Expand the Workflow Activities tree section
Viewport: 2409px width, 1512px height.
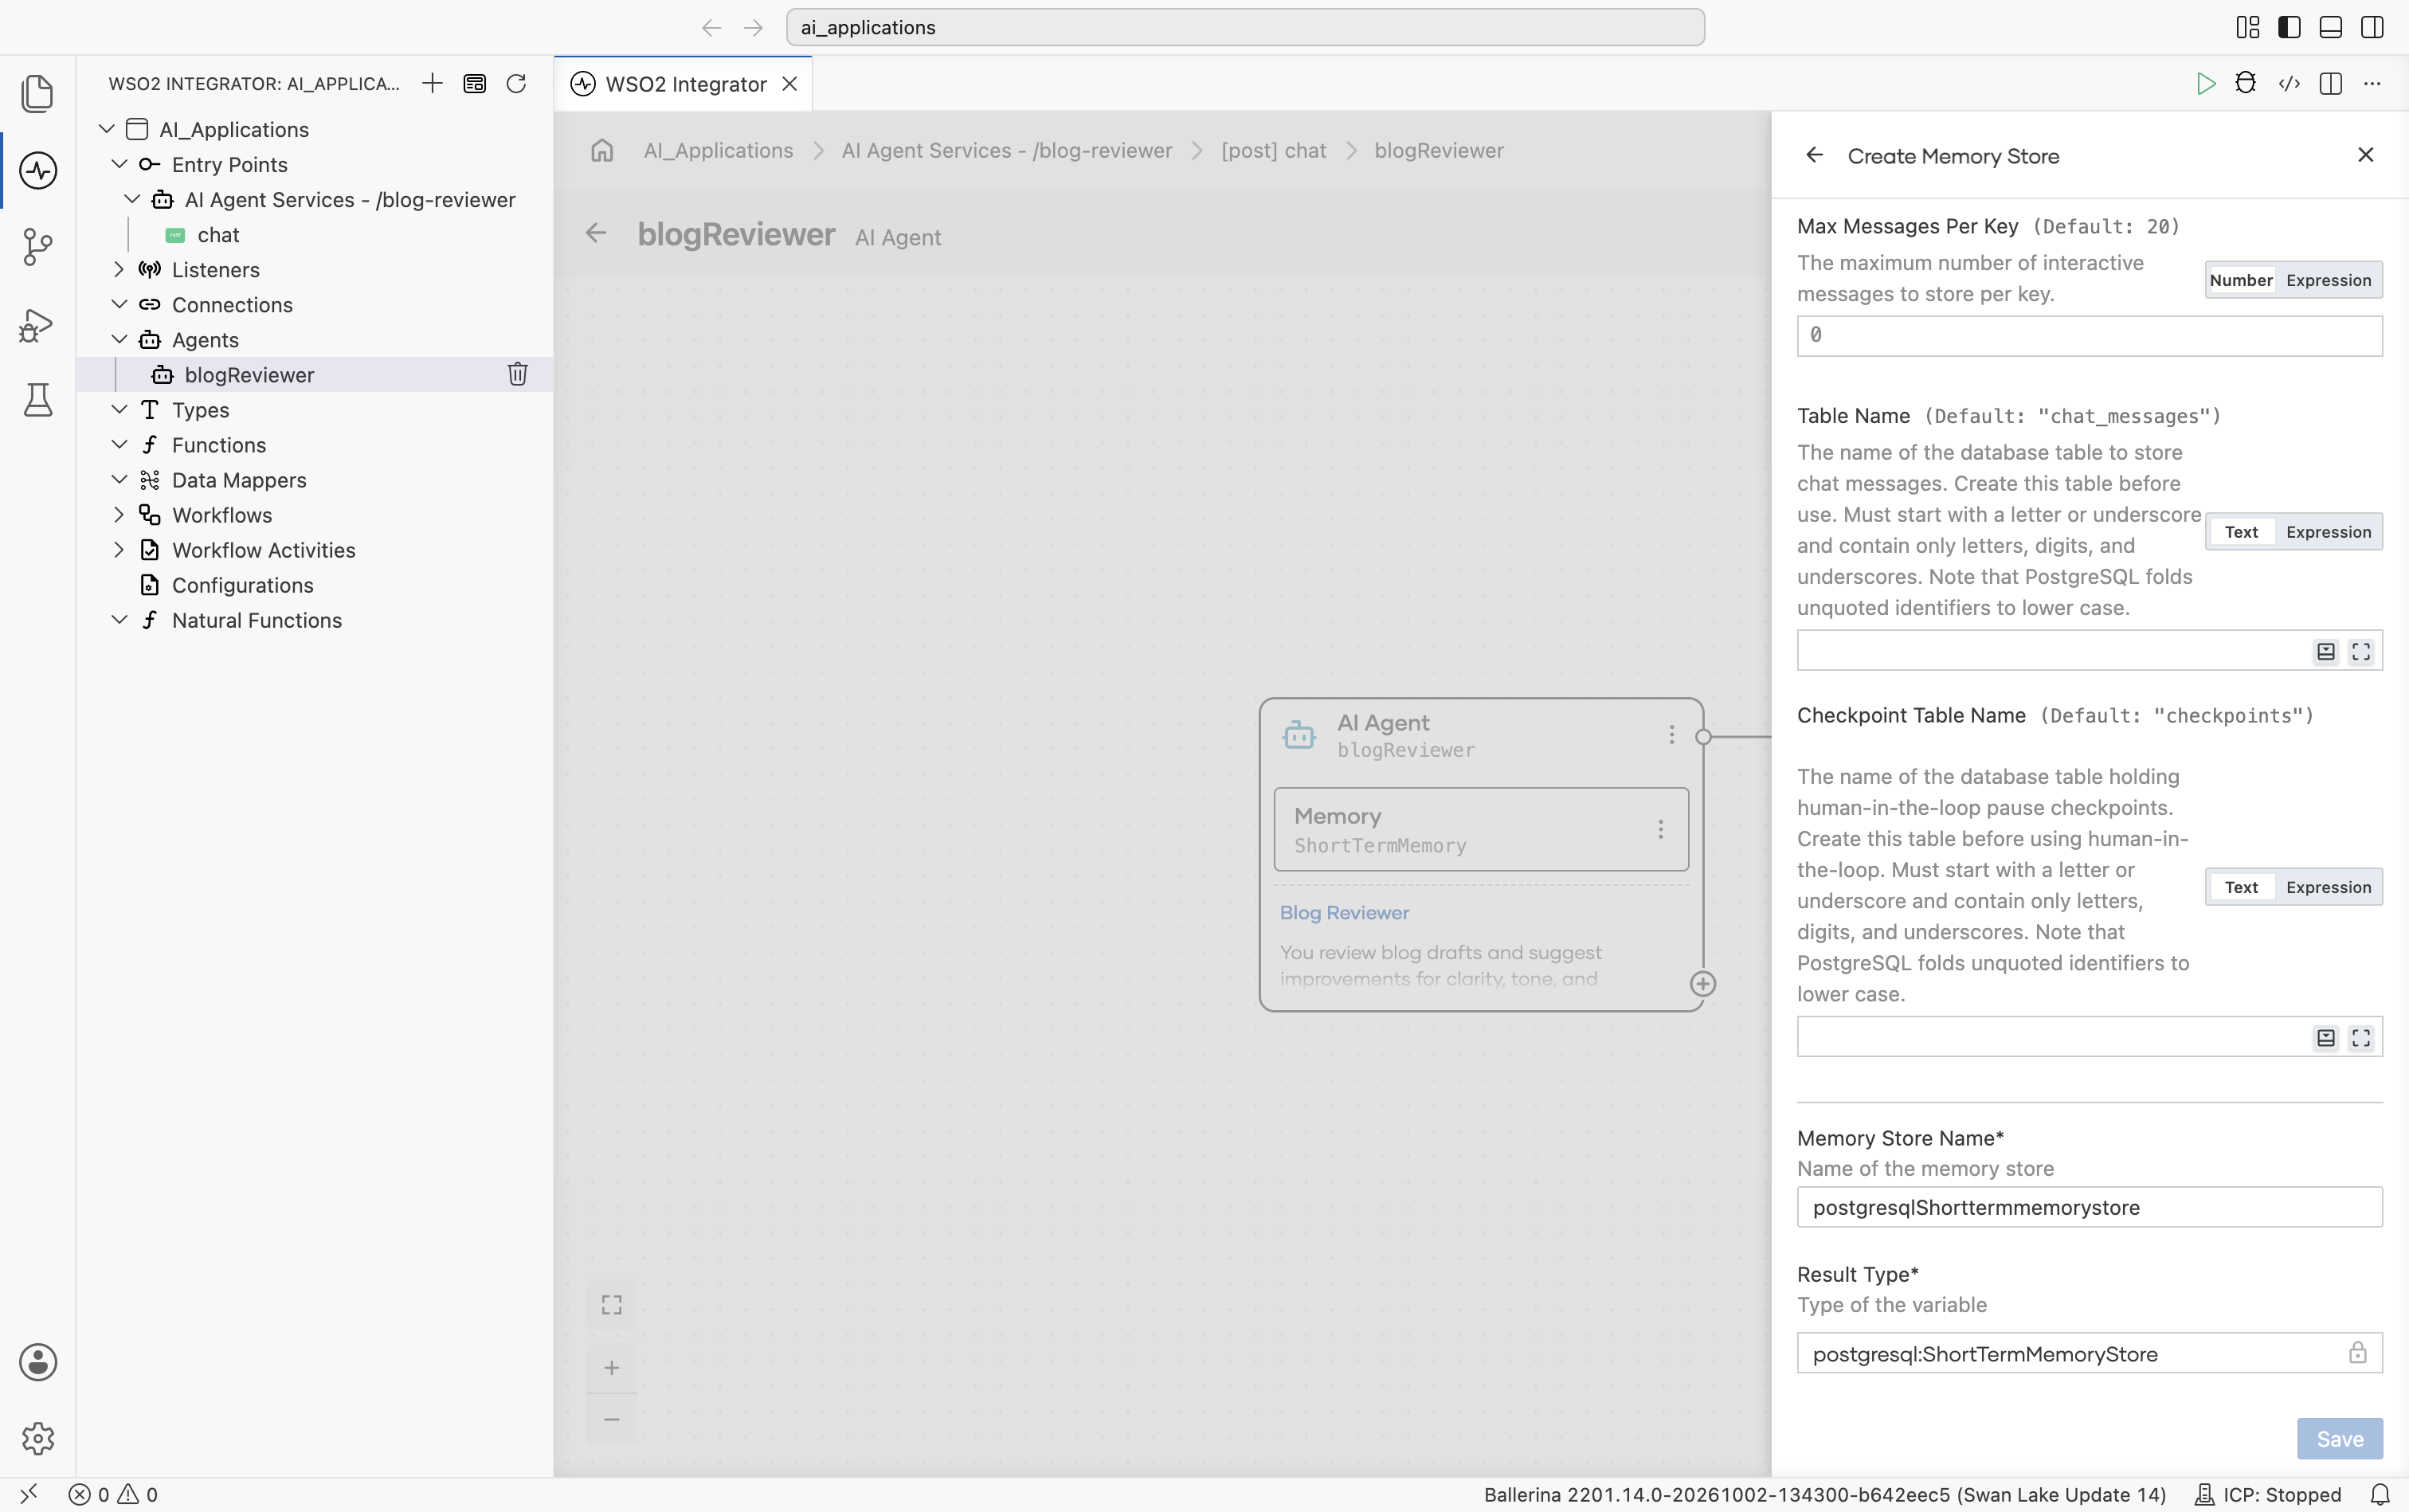[x=119, y=549]
